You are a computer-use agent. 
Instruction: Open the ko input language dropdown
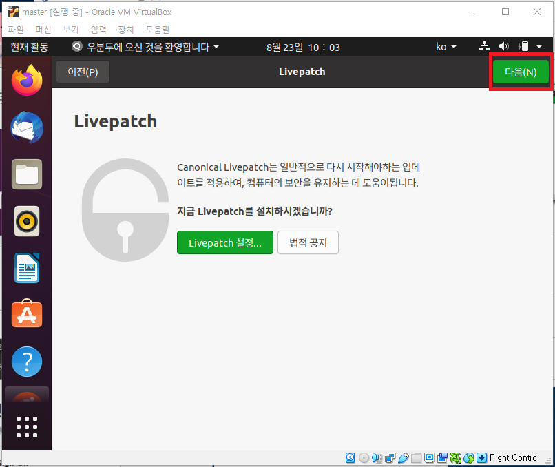click(446, 47)
